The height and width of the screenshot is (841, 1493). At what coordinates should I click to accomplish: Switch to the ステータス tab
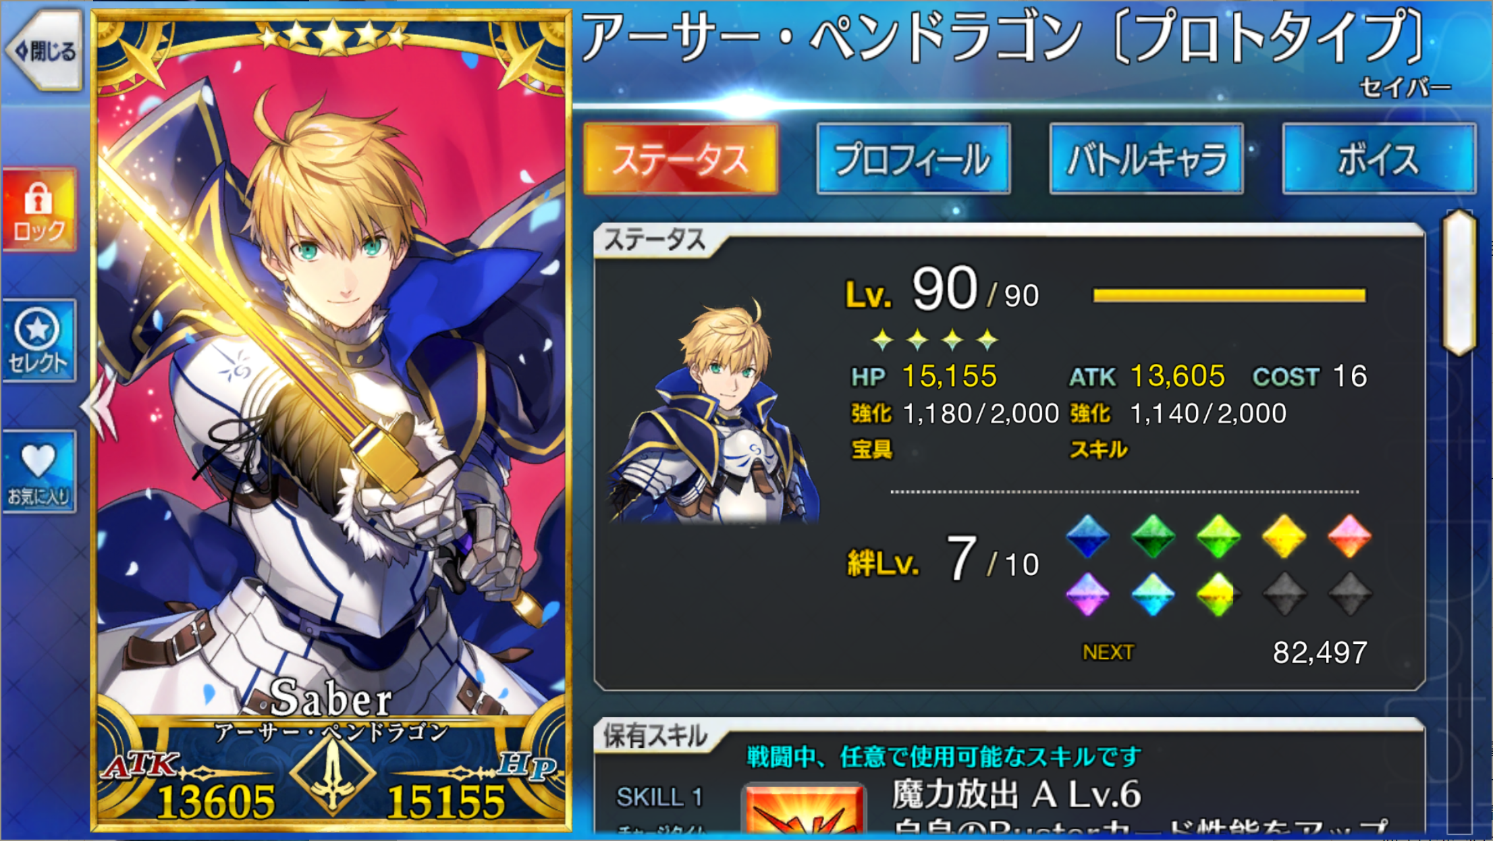click(680, 159)
